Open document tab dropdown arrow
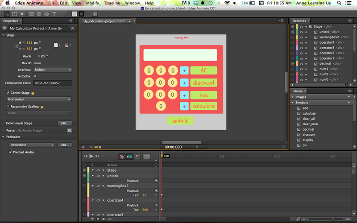 point(129,21)
